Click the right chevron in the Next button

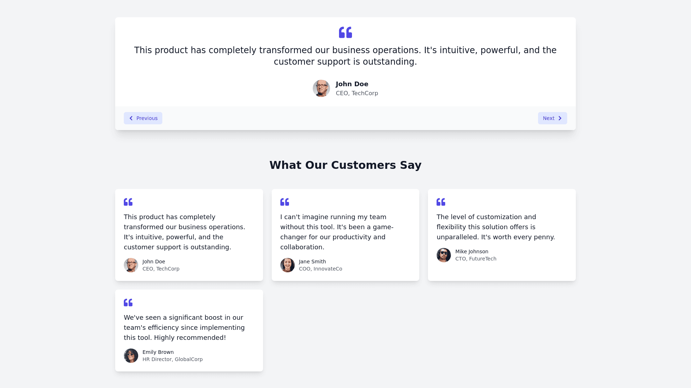pos(560,118)
